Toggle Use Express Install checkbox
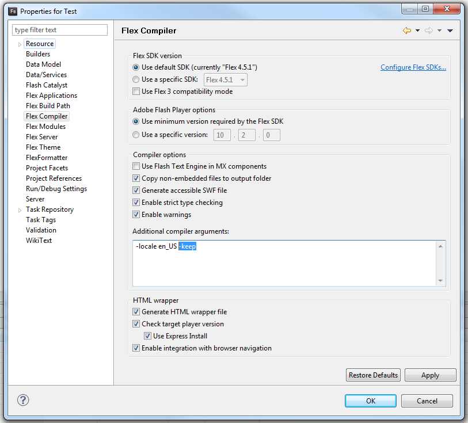Viewport: 468px width, 423px height. coord(147,336)
